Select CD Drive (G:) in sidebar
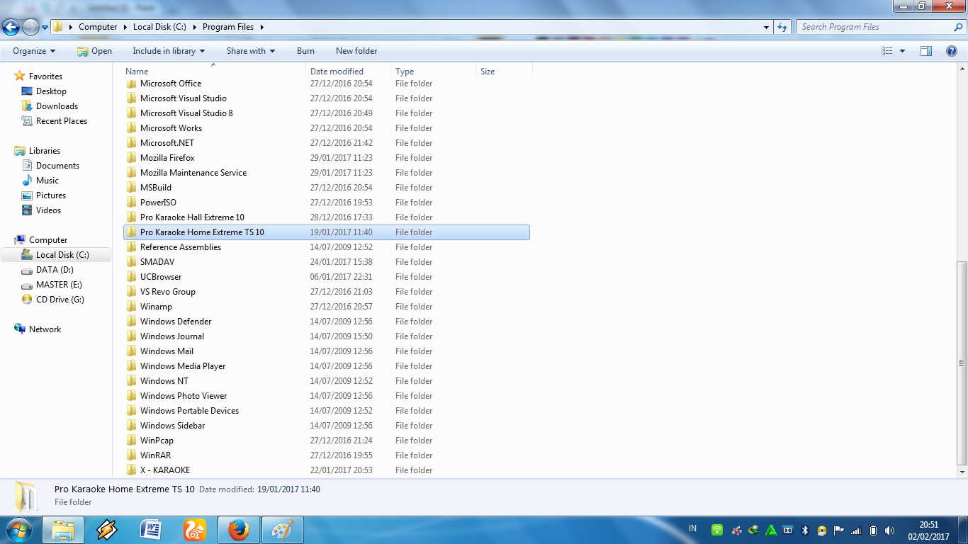 coord(60,300)
